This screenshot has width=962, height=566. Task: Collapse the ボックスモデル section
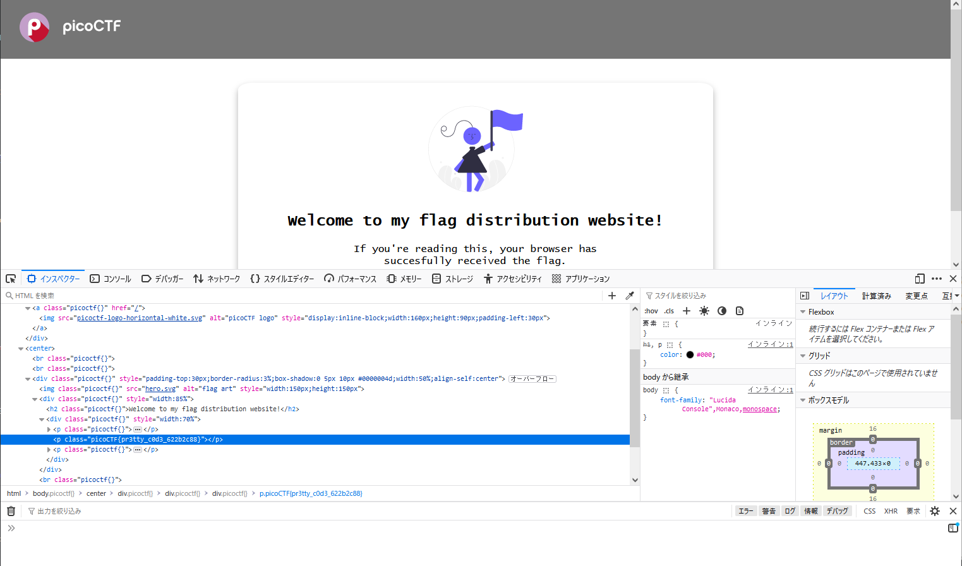click(803, 400)
